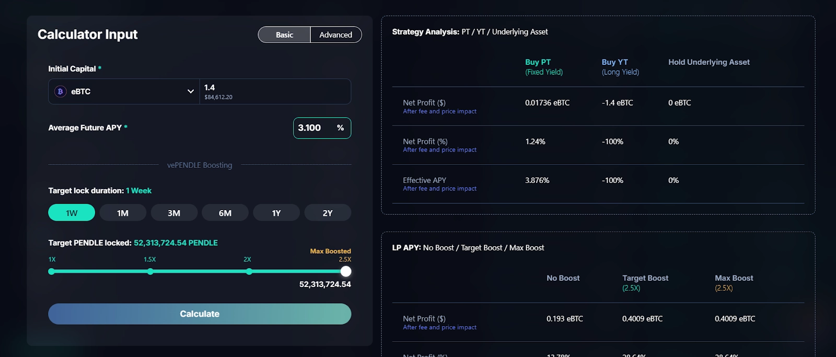Expand the eBTC asset dropdown chevron
The image size is (836, 357).
191,91
